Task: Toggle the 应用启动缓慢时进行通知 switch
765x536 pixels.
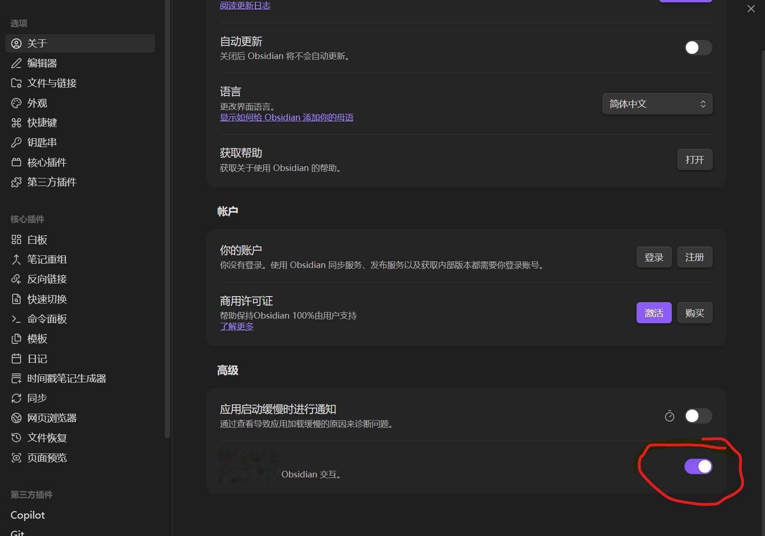Action: pos(698,416)
